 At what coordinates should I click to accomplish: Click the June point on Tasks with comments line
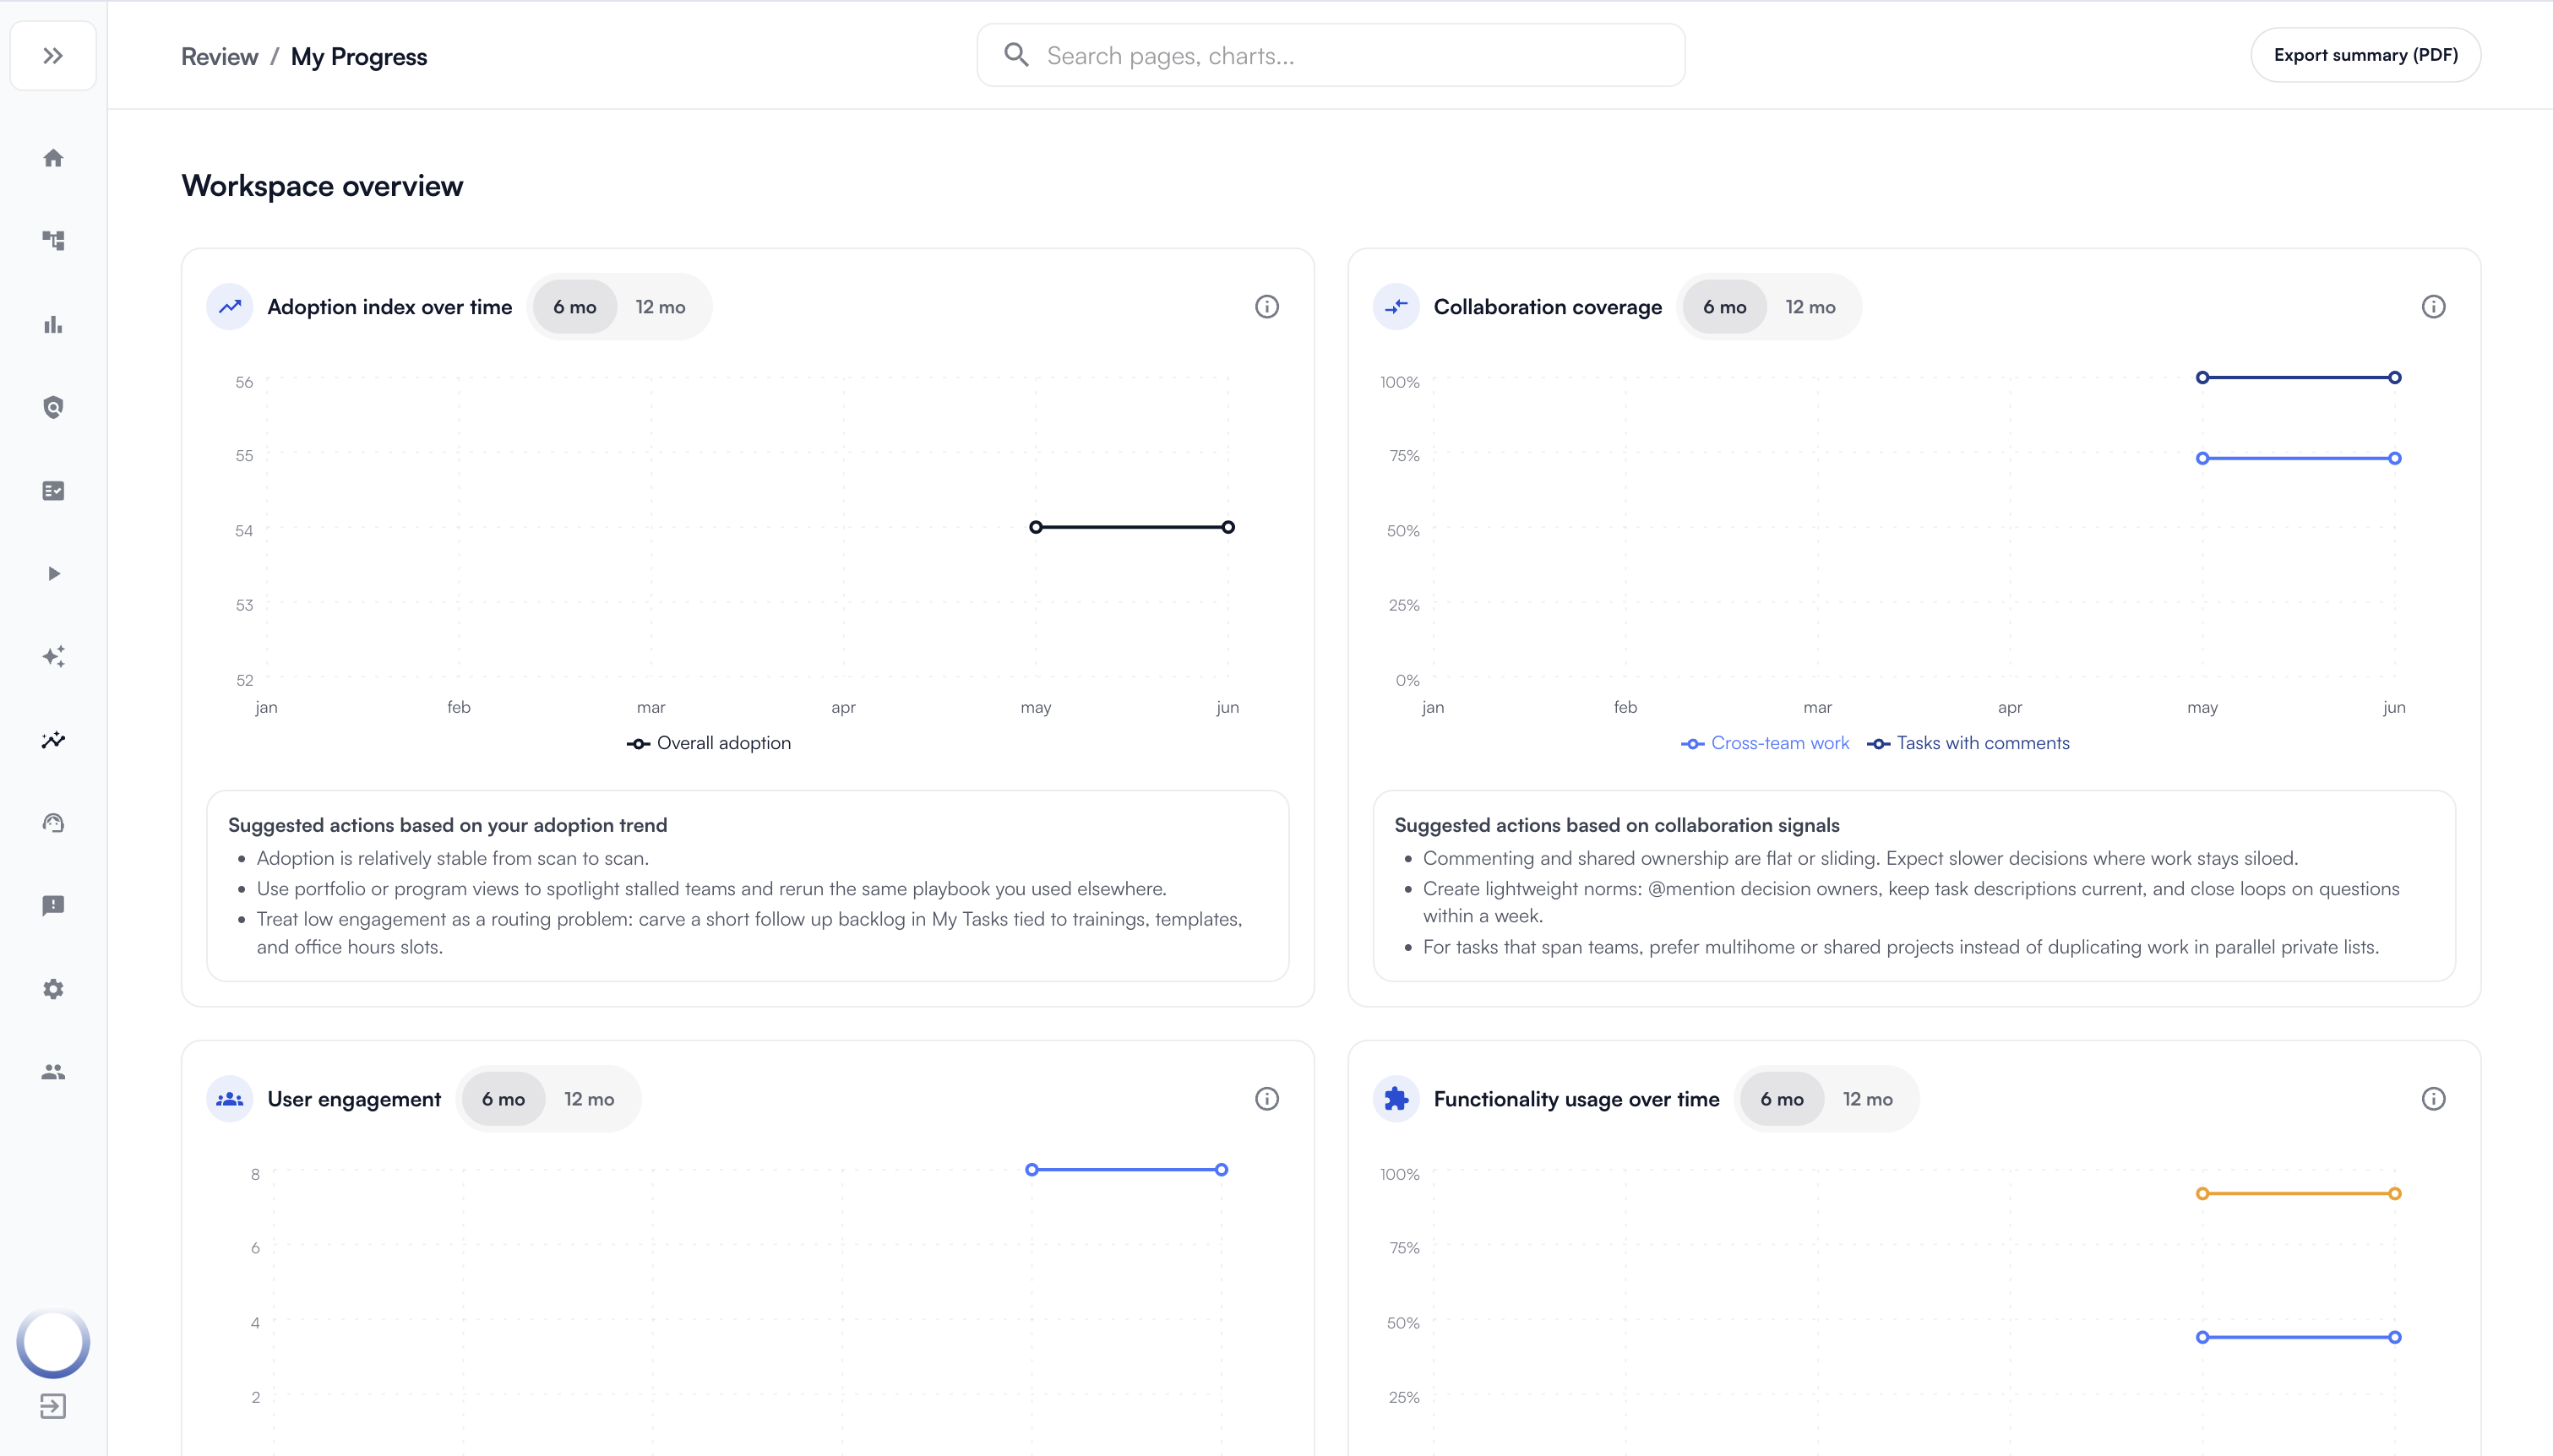point(2394,378)
